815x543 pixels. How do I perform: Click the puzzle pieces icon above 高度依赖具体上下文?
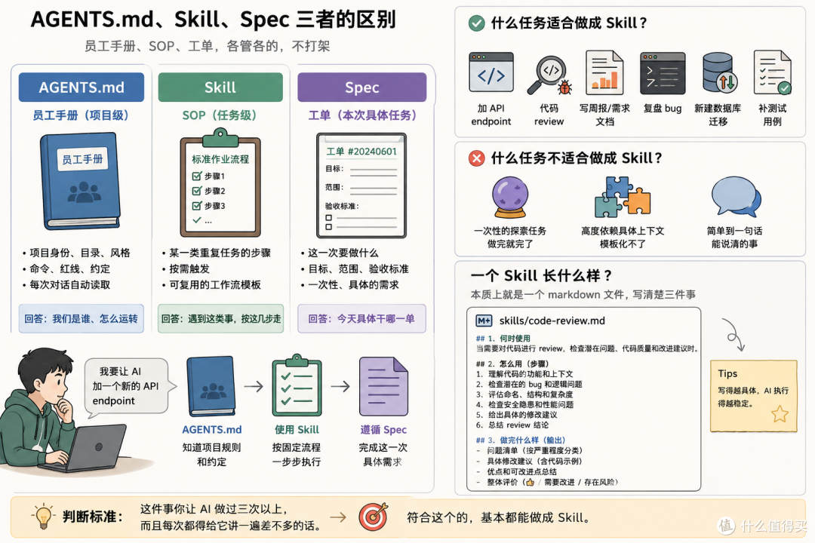click(x=623, y=196)
